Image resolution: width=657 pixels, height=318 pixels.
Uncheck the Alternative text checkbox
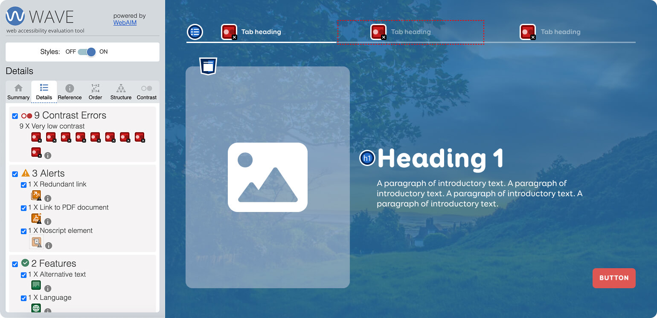point(24,275)
